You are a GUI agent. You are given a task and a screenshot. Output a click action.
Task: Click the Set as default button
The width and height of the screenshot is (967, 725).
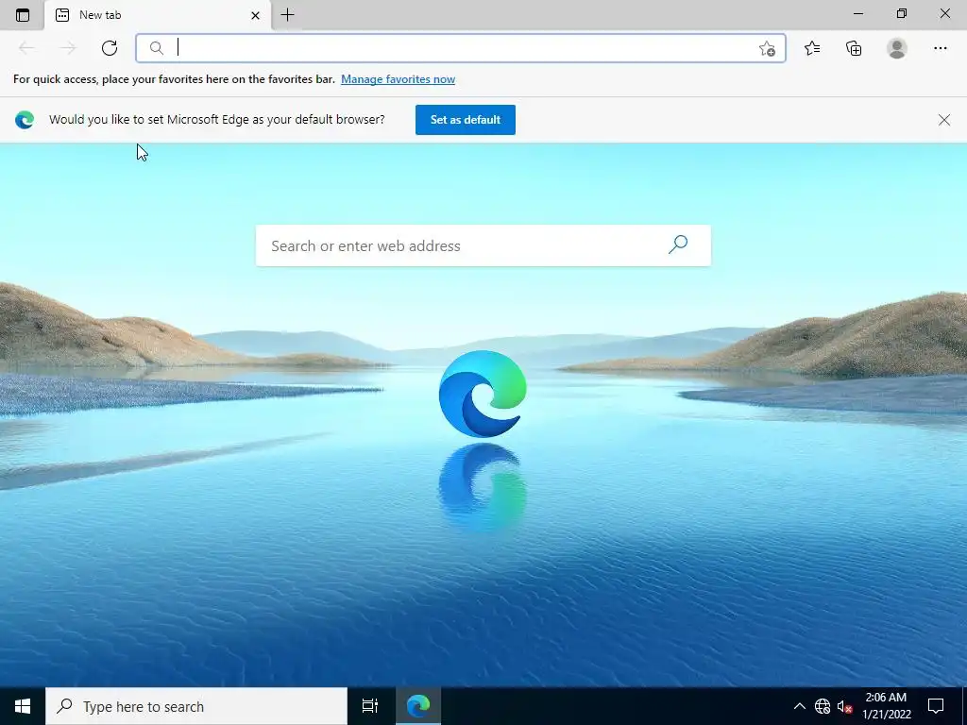tap(465, 120)
